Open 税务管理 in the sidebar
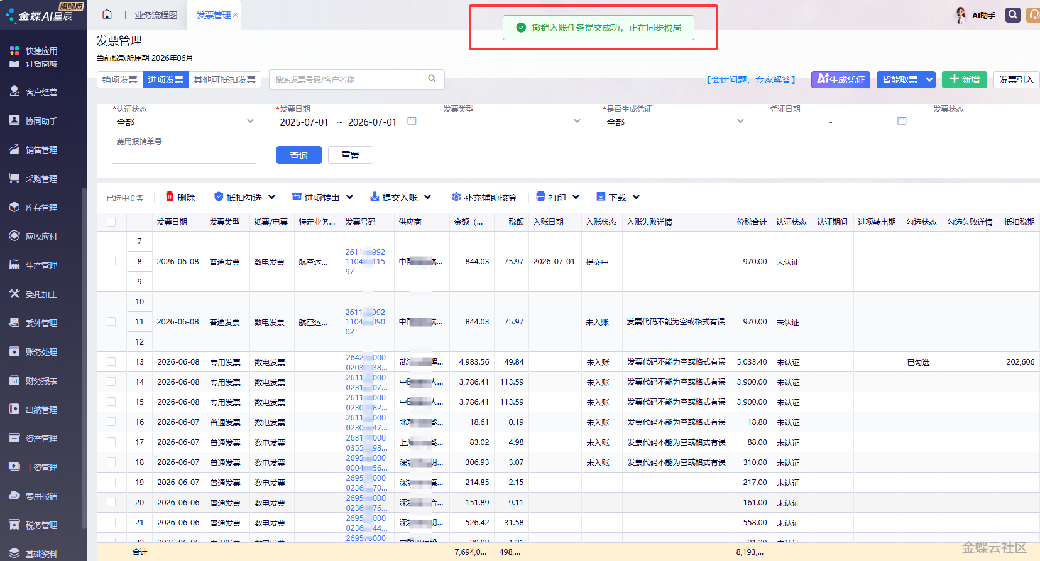Image resolution: width=1040 pixels, height=561 pixels. [41, 525]
